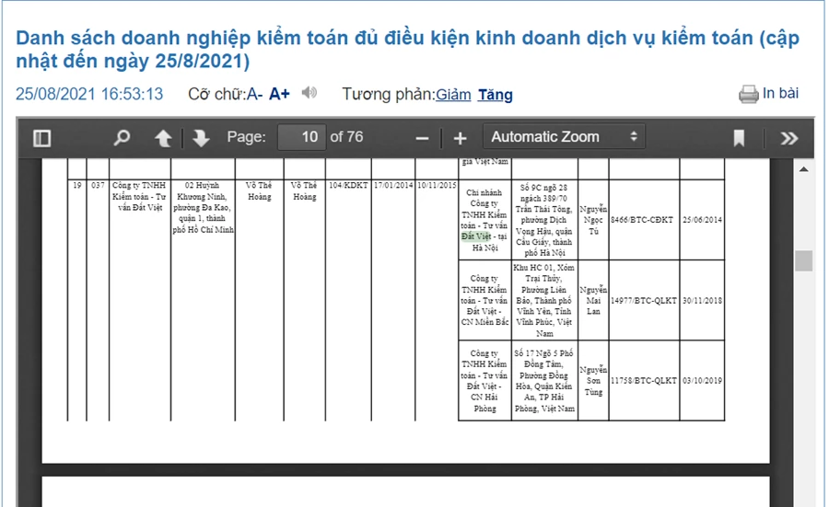Click the cell '11758/BTC-QLKT'

click(x=644, y=381)
